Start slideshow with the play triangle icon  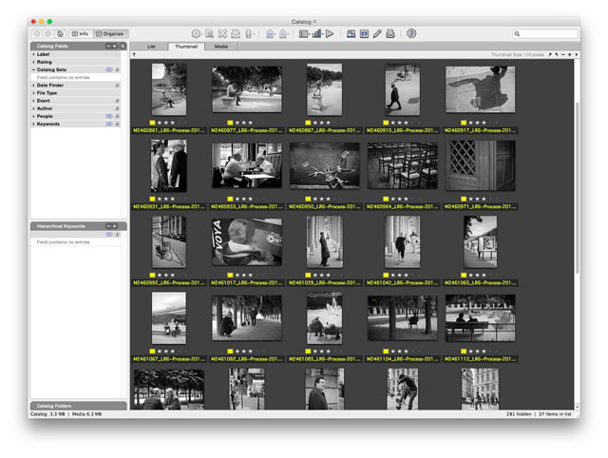pyautogui.click(x=330, y=34)
